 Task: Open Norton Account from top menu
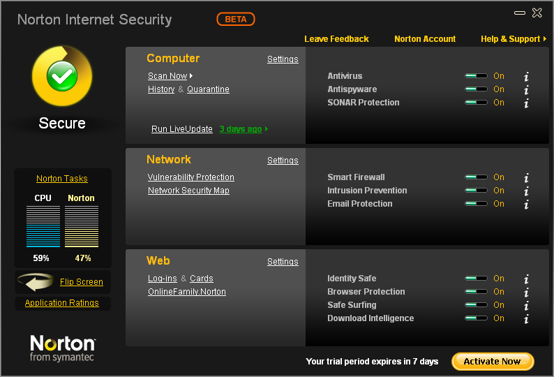coord(425,39)
